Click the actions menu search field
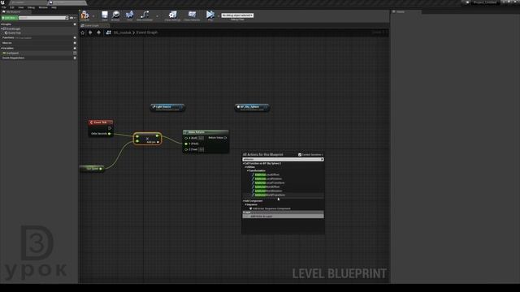 pos(284,160)
